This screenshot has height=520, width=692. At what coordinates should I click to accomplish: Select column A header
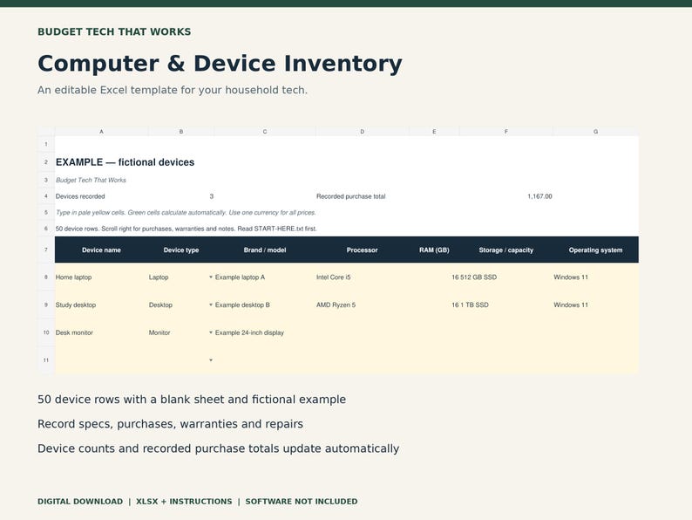click(101, 132)
